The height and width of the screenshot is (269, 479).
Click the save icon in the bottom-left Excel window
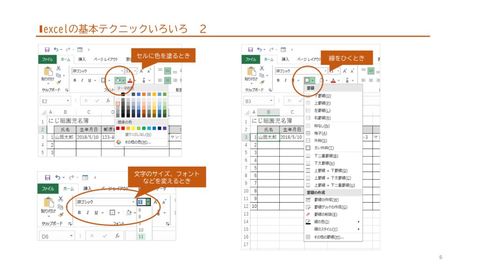tap(47, 177)
